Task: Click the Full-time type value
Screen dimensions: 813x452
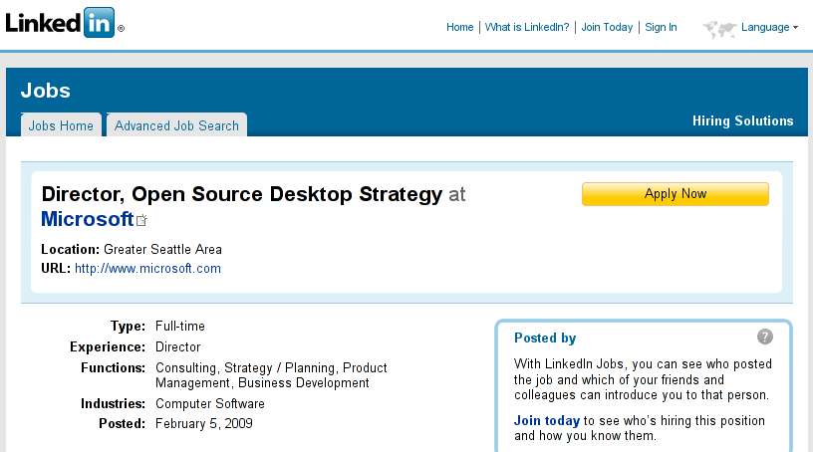Action: point(180,326)
